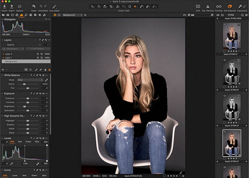The width and height of the screenshot is (249, 178).
Task: Select the Pan hand cursor tool
Action: [99, 7]
